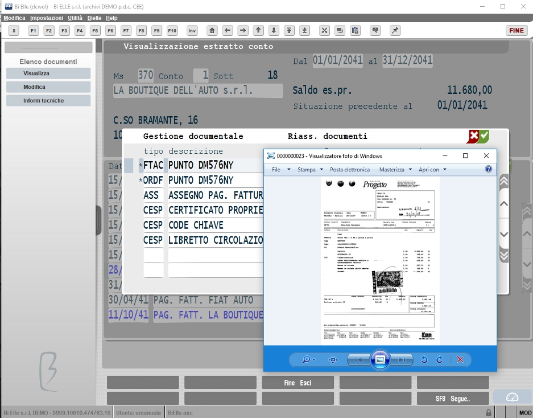Open the Stampa dropdown in the photo viewer
The height and width of the screenshot is (418, 533).
click(x=310, y=170)
